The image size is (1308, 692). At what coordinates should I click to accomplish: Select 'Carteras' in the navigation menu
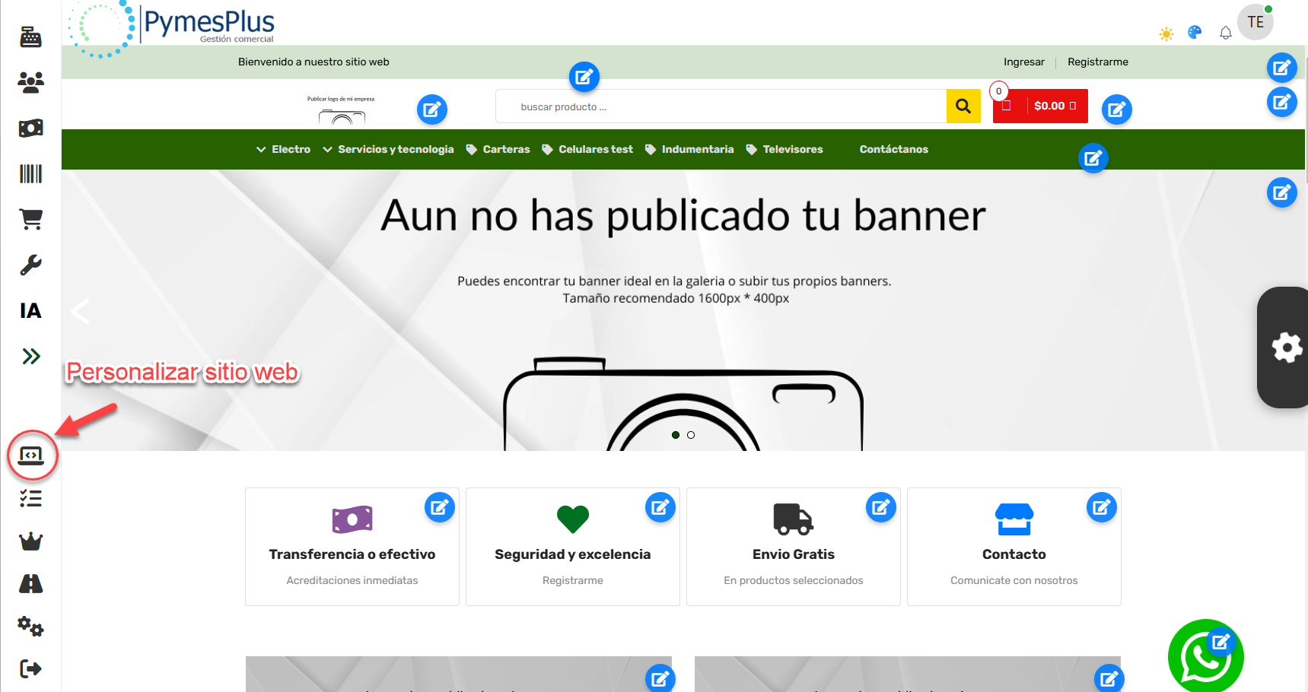point(506,149)
